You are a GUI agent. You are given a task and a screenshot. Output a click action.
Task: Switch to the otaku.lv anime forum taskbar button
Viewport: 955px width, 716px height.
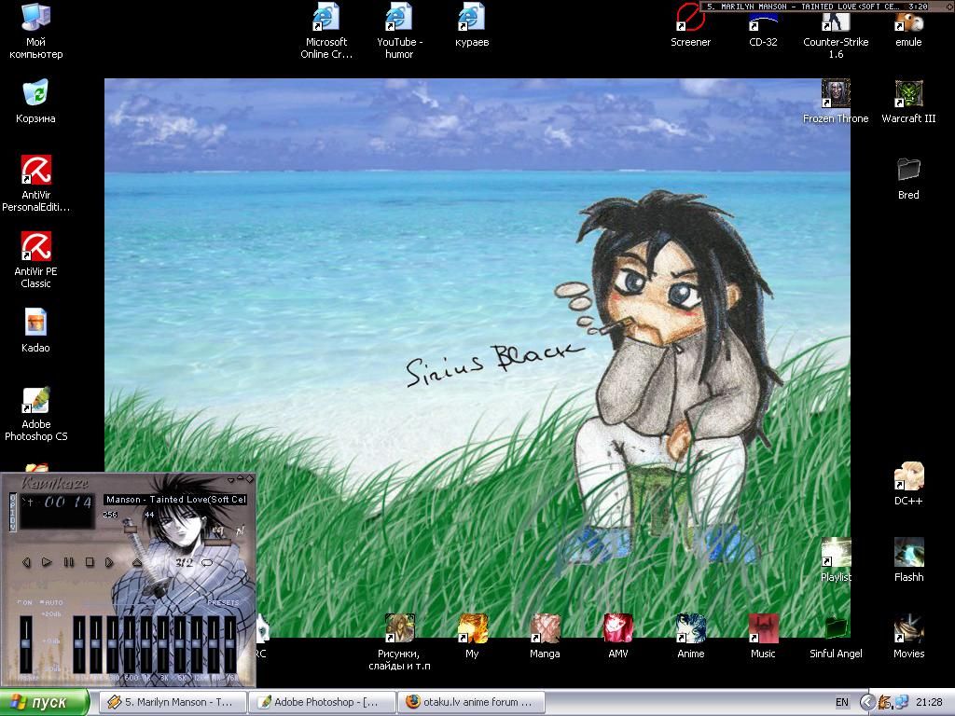(x=471, y=703)
